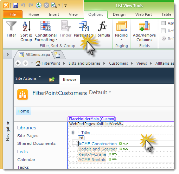
Task: Click the Finder ribbon icon
Action: pyautogui.click(x=66, y=29)
